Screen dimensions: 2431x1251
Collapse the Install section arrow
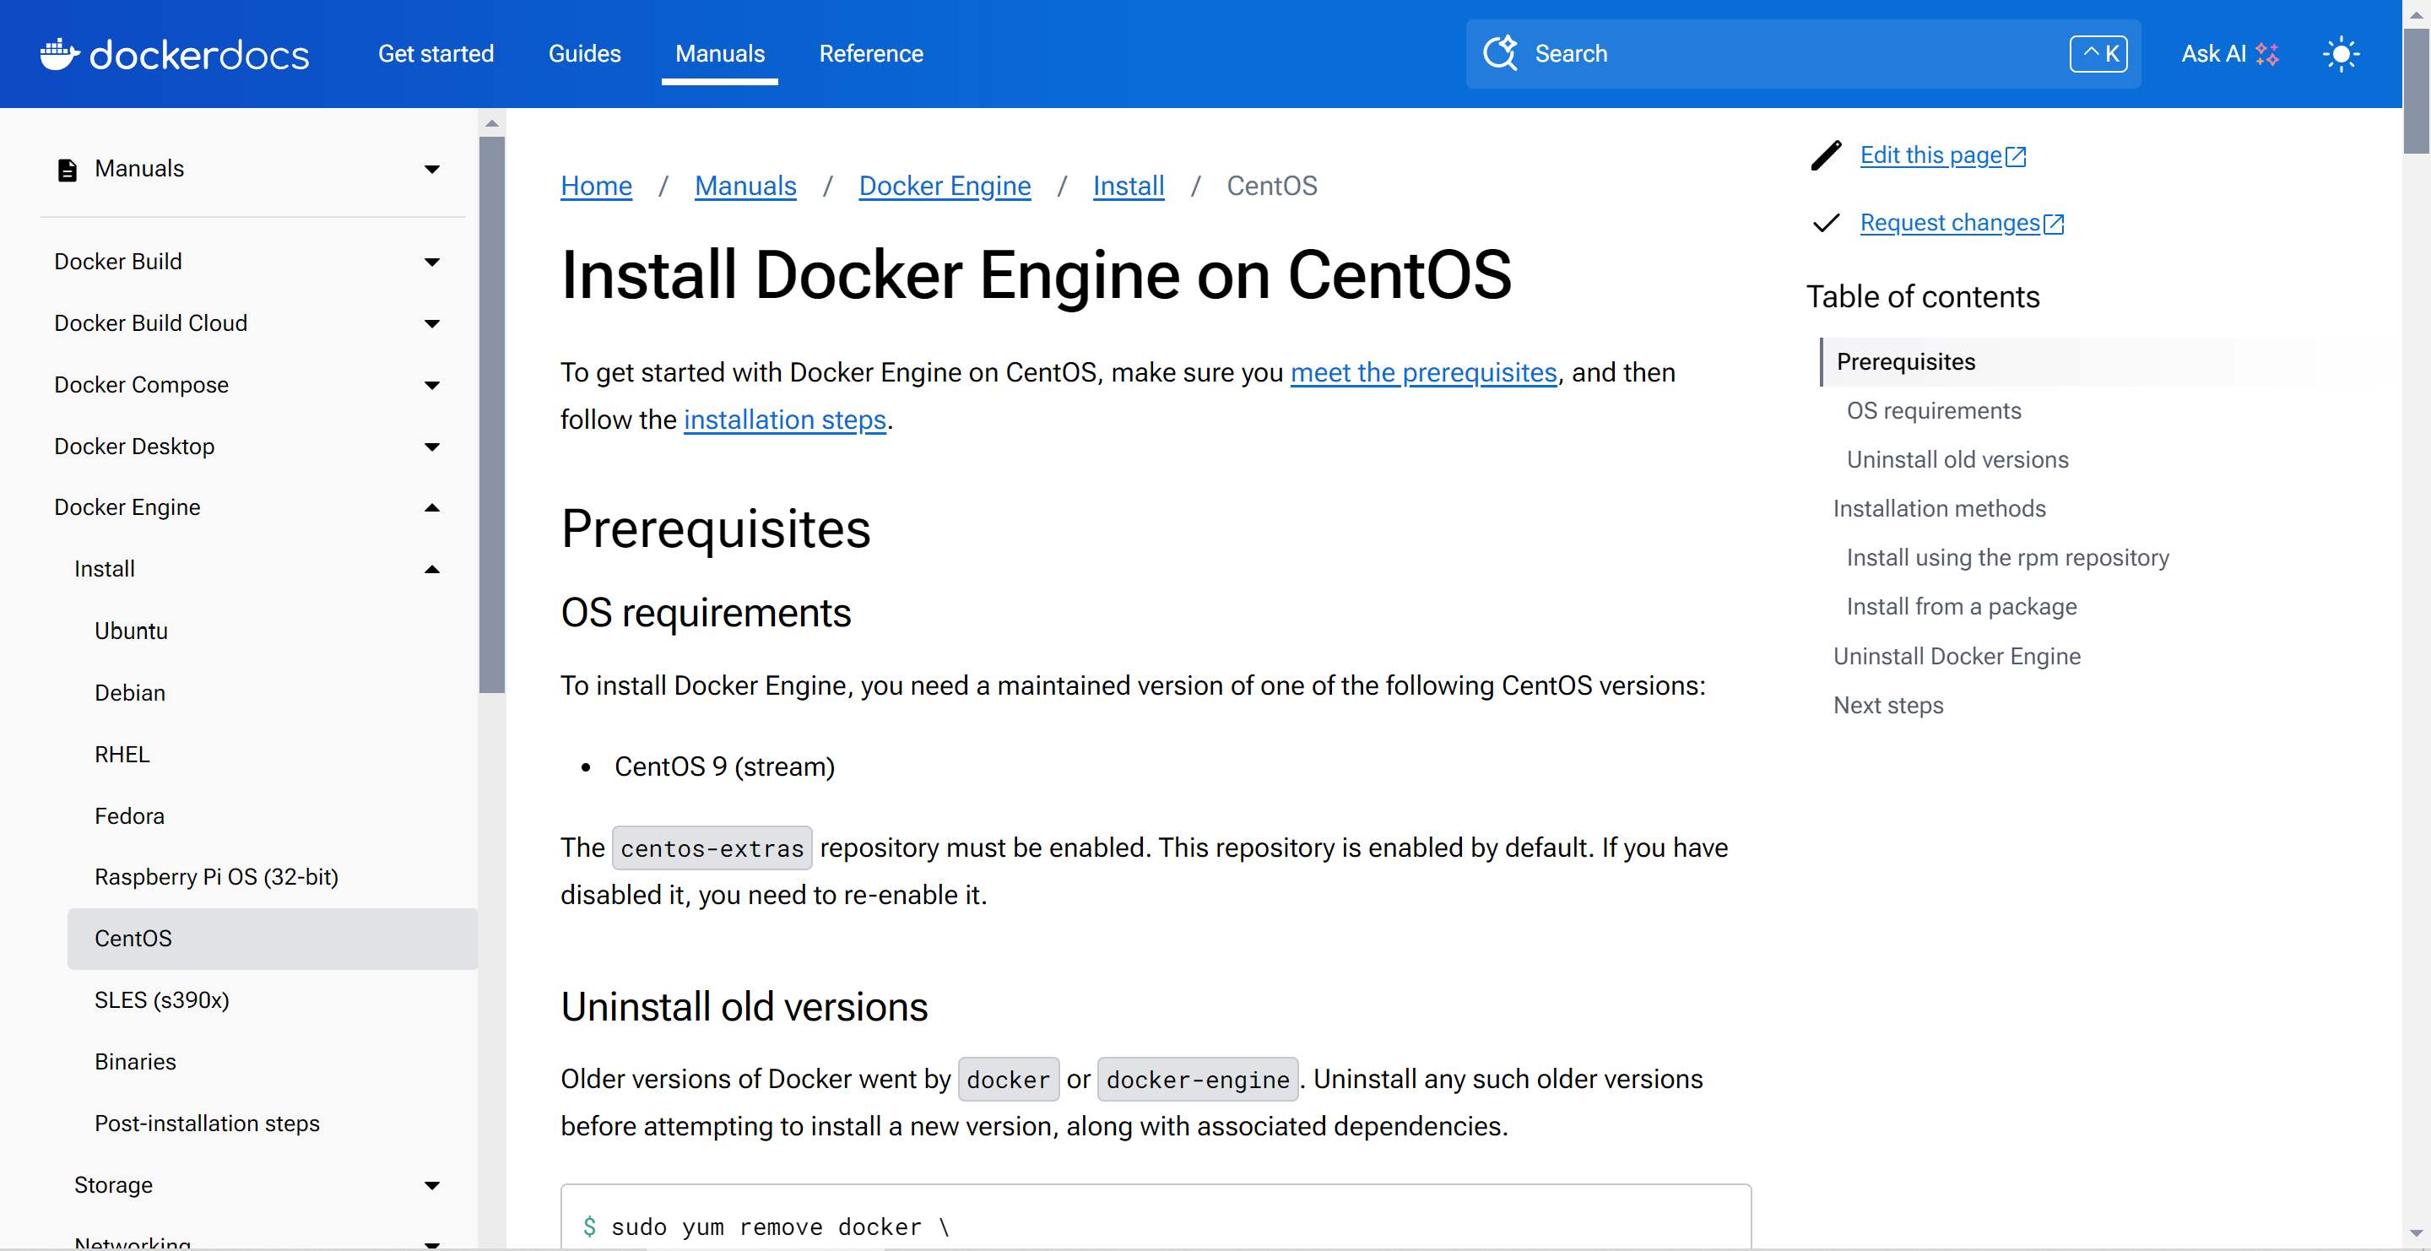432,569
